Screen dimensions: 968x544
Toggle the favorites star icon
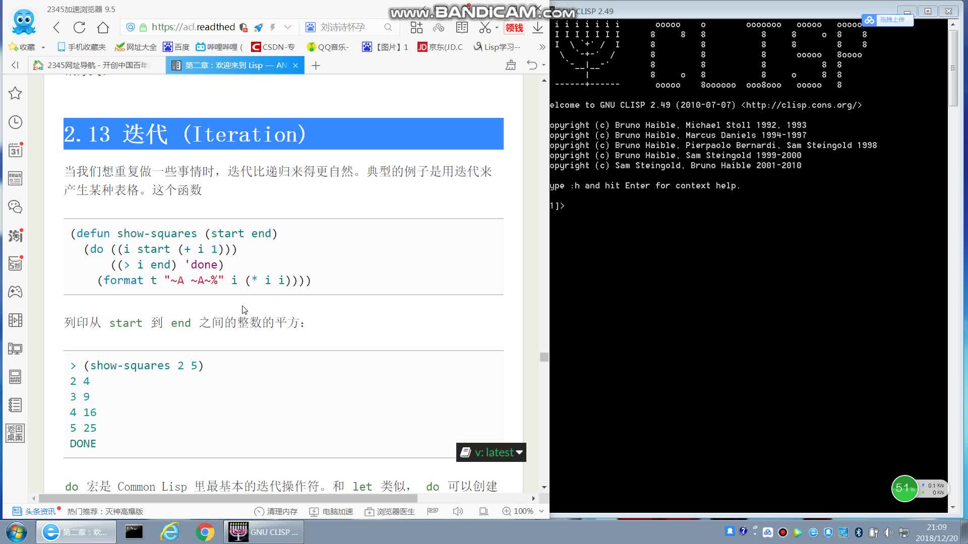pos(15,93)
